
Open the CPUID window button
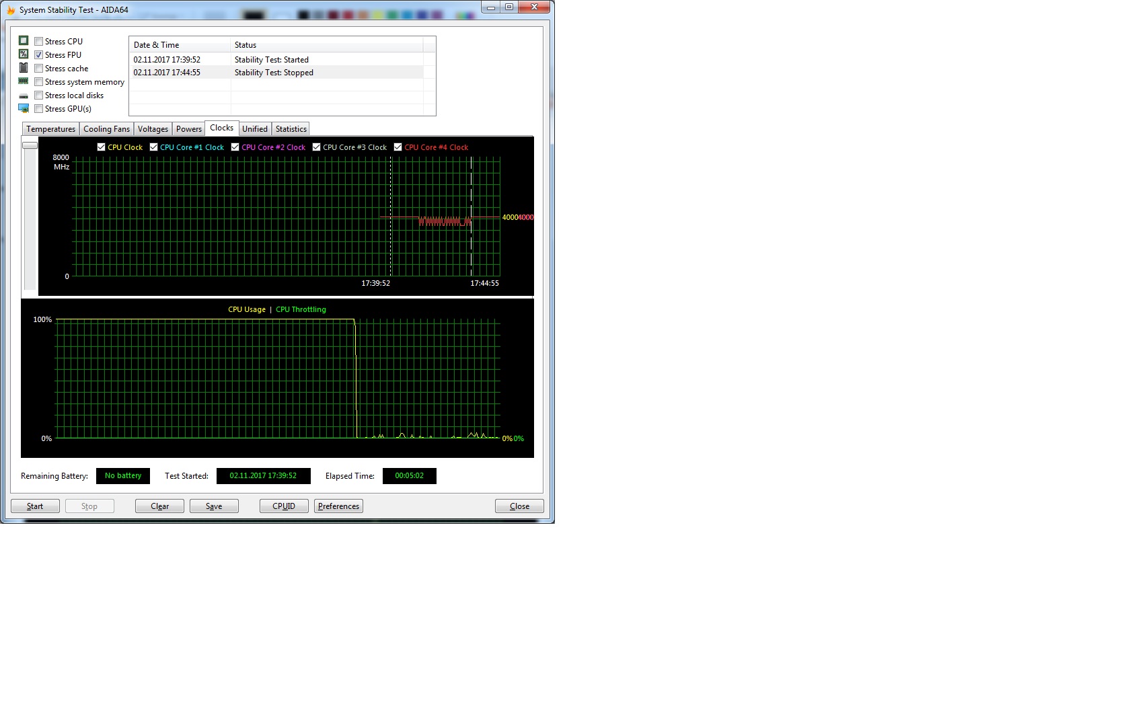tap(284, 506)
